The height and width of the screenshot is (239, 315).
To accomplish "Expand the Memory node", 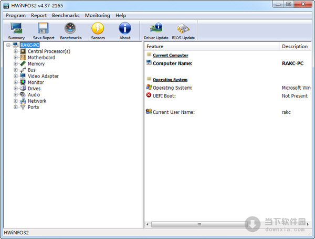I will [15, 64].
